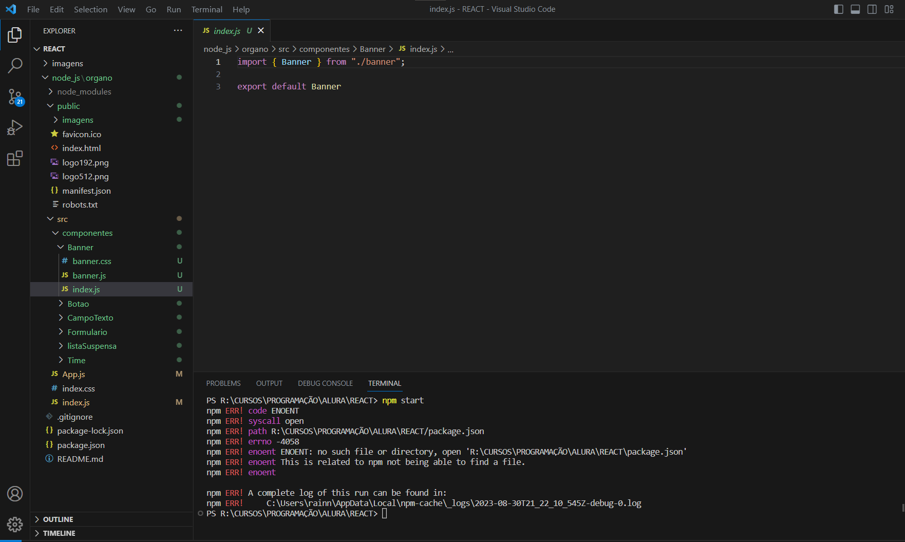Click the VS Code logo icon
Screen dimensions: 905x542
pos(11,9)
